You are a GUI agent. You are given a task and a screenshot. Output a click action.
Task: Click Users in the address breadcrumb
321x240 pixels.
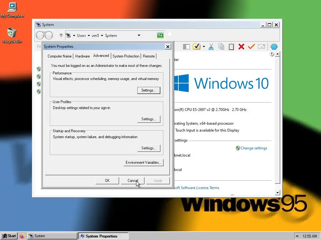(81, 36)
